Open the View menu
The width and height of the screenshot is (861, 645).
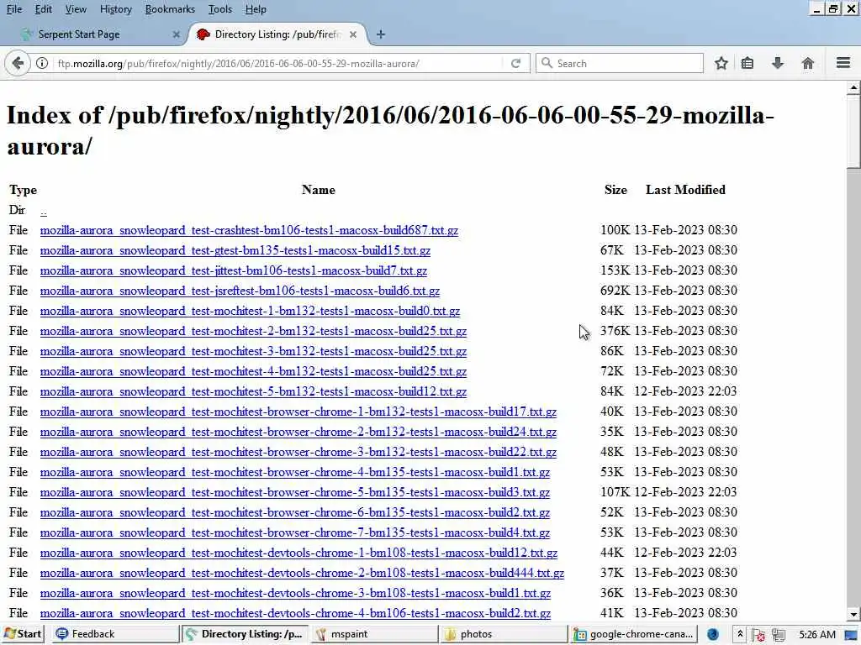click(76, 9)
